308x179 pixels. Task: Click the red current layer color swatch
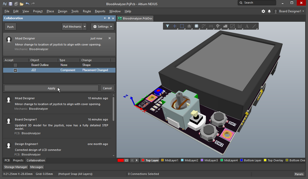[x=121, y=161]
